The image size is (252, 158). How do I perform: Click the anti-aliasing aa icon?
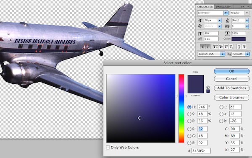pos(229,54)
